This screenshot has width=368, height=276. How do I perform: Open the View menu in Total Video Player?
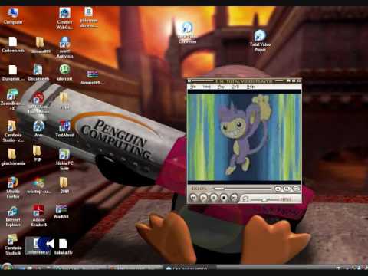(206, 87)
